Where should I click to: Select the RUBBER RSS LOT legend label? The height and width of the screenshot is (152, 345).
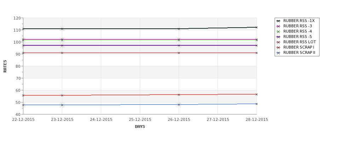coord(299,42)
